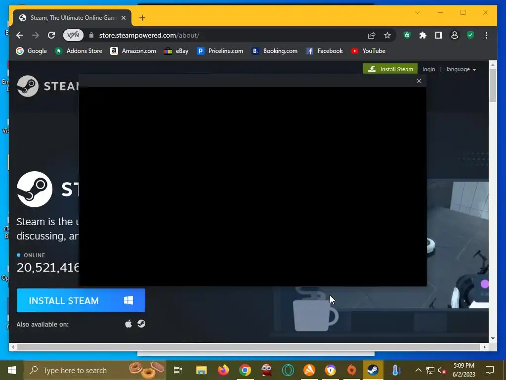Open the Steam app on the taskbar

(x=373, y=370)
